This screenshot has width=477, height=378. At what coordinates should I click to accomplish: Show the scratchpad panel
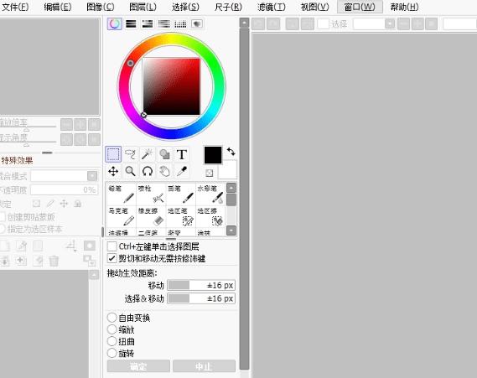coord(197,23)
